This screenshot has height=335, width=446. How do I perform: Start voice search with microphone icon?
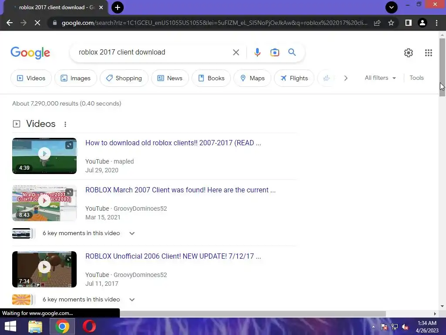257,52
